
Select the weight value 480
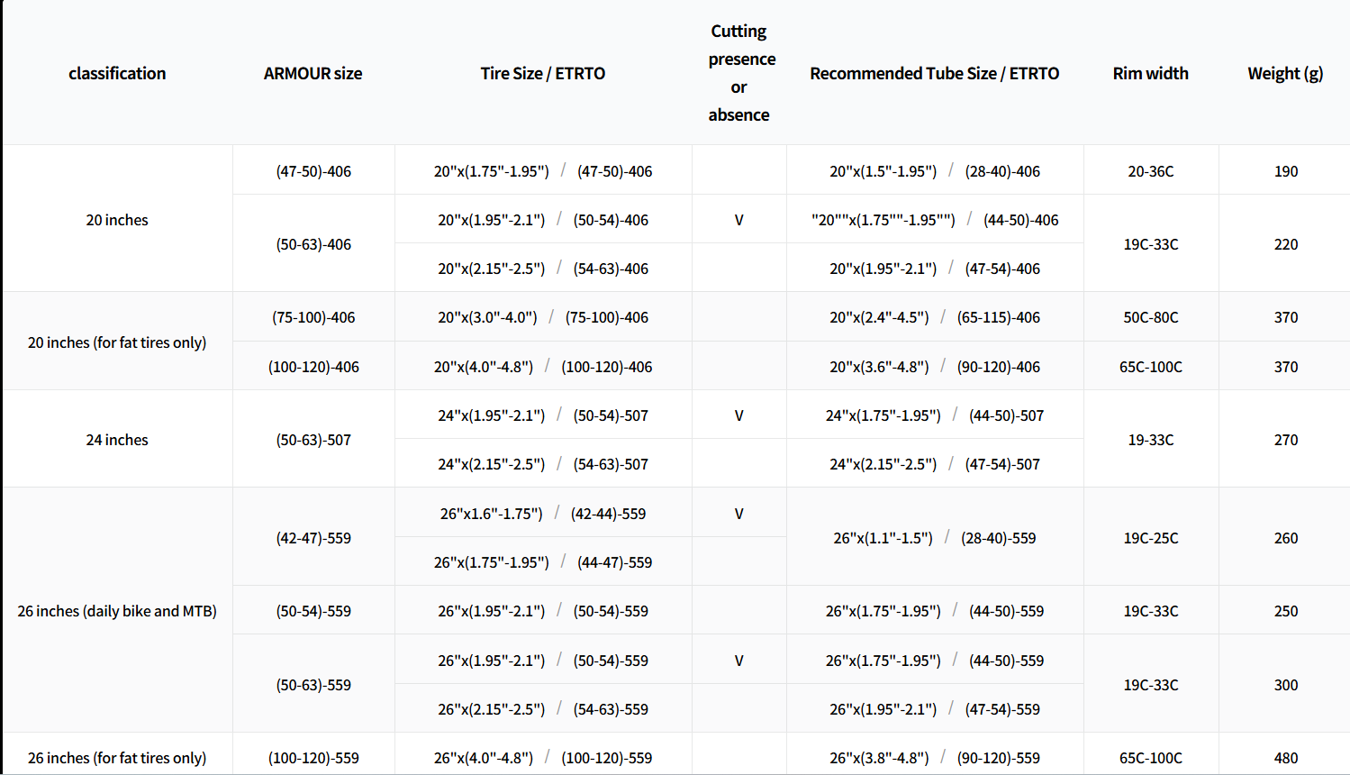1286,758
